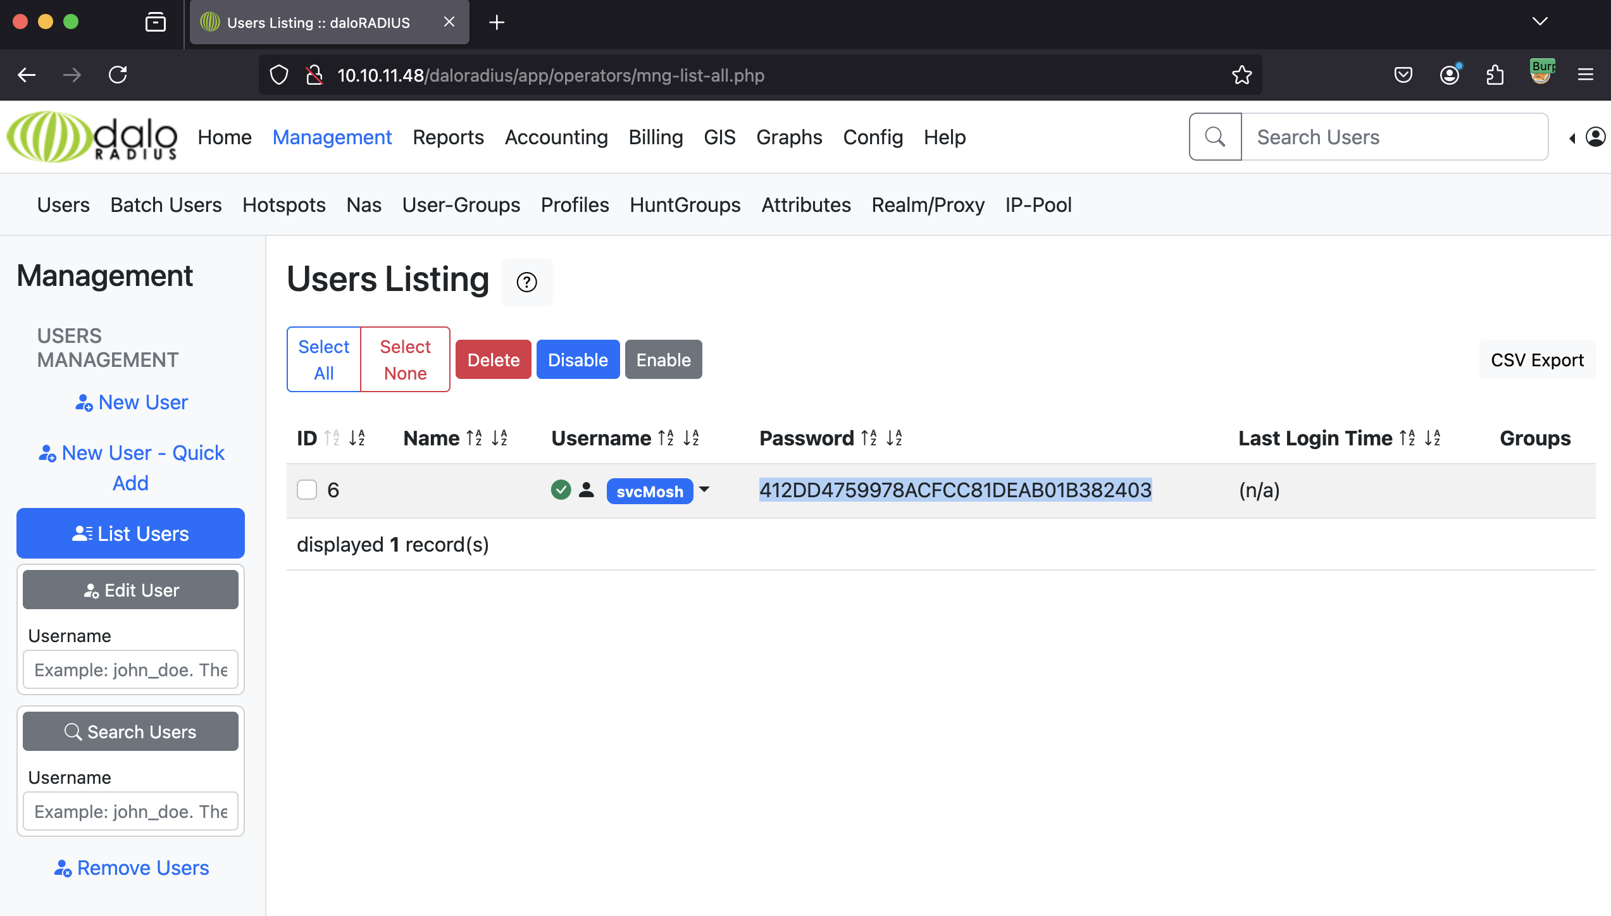Switch to the Profiles submenu

click(x=575, y=205)
